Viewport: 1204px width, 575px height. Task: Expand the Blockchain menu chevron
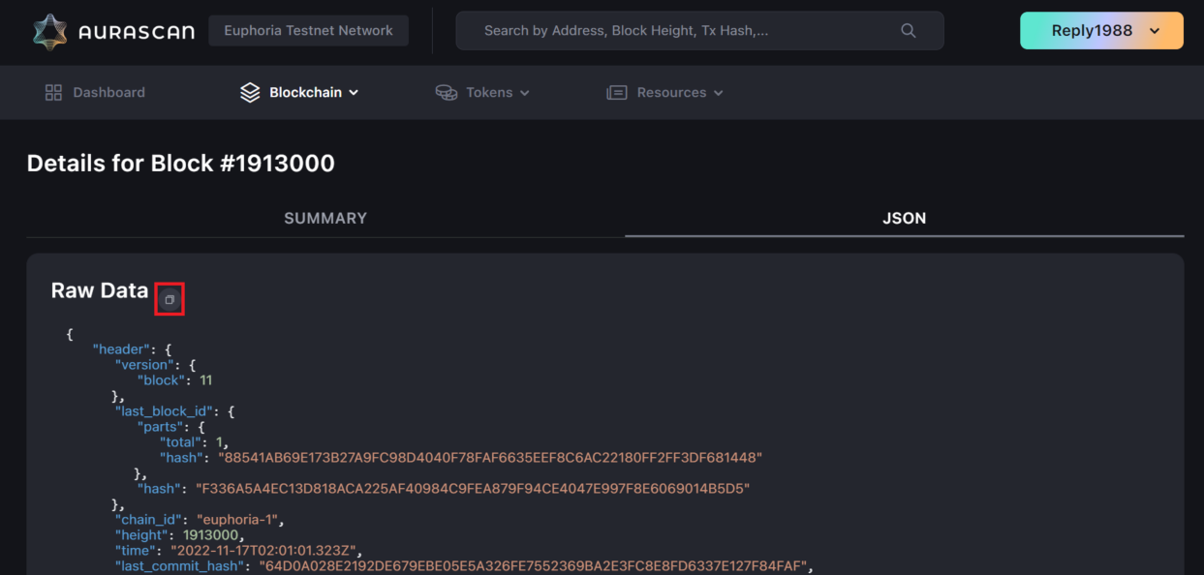[x=354, y=93]
